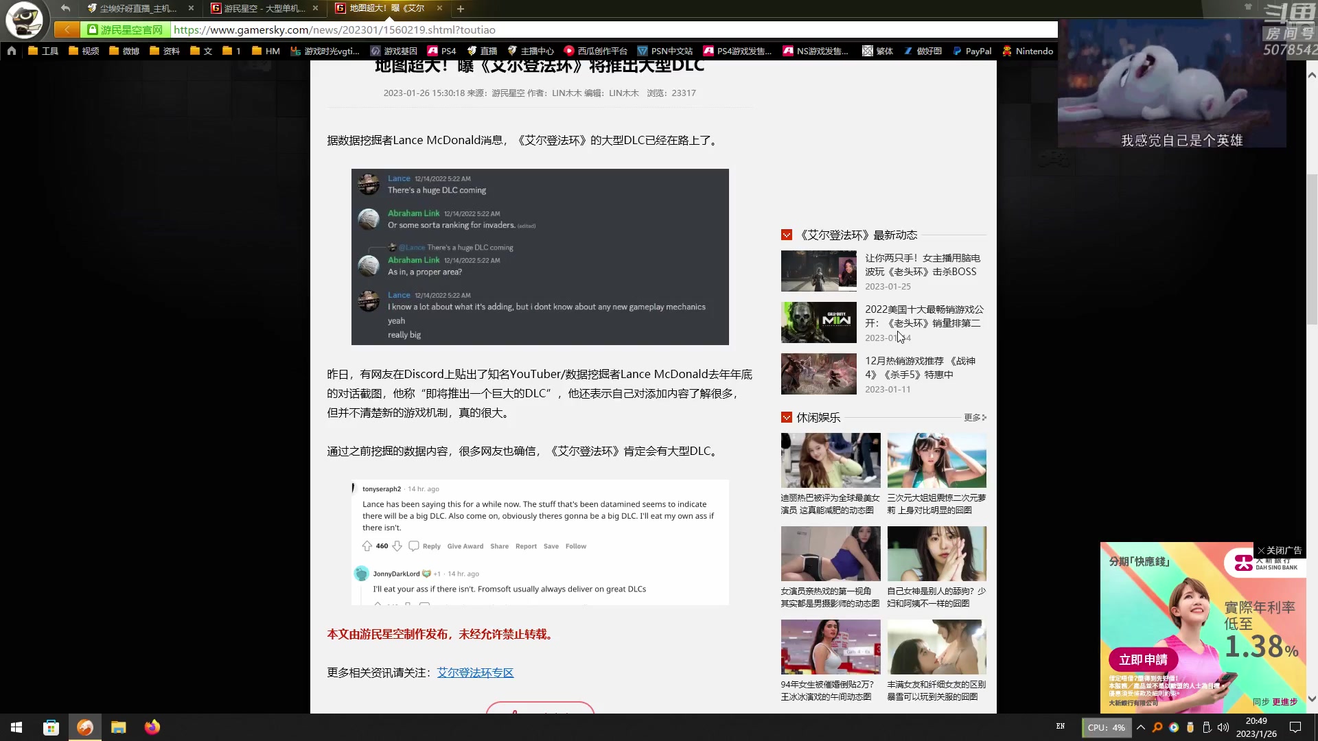Open the 女演员亲热戏 article link
This screenshot has width=1318, height=741.
tap(830, 597)
